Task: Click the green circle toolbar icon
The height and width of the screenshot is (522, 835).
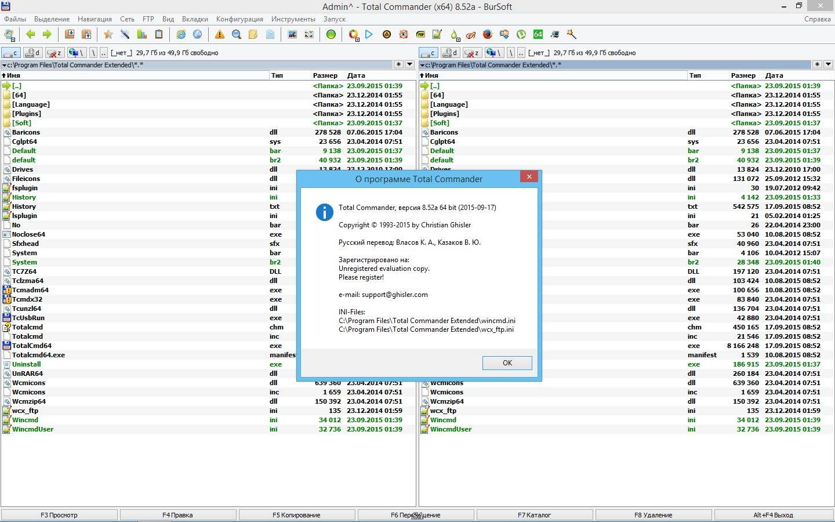Action: (331, 34)
